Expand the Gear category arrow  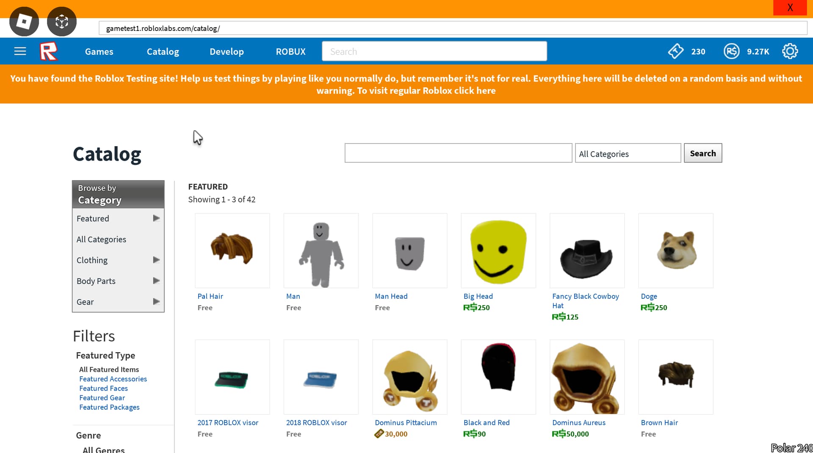click(156, 302)
